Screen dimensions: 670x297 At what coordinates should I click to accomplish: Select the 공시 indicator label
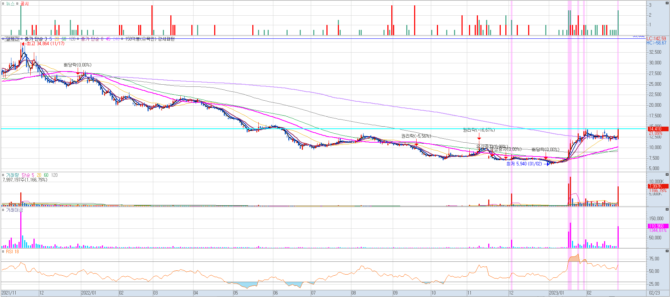tap(24, 4)
